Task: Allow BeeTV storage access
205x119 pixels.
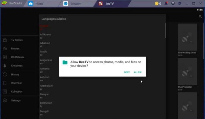Action: pos(138,72)
